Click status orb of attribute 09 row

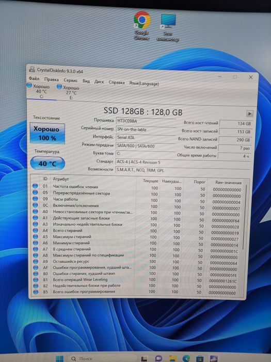pyautogui.click(x=35, y=199)
